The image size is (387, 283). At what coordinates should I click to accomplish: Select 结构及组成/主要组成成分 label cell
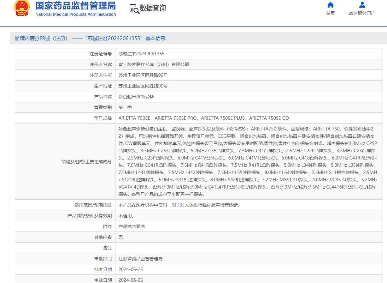(x=65, y=162)
